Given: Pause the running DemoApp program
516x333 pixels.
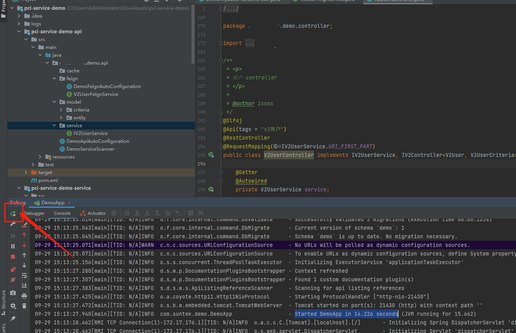Looking at the screenshot, I should (x=13, y=247).
